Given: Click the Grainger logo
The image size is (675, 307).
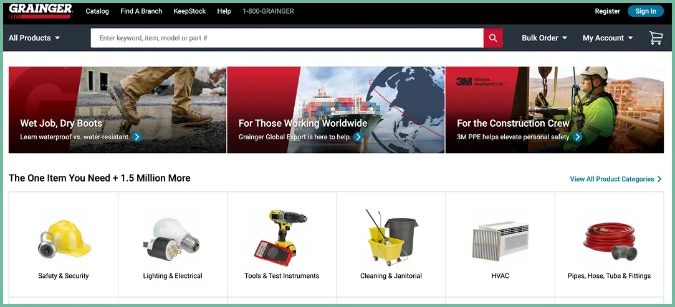Looking at the screenshot, I should pyautogui.click(x=41, y=11).
